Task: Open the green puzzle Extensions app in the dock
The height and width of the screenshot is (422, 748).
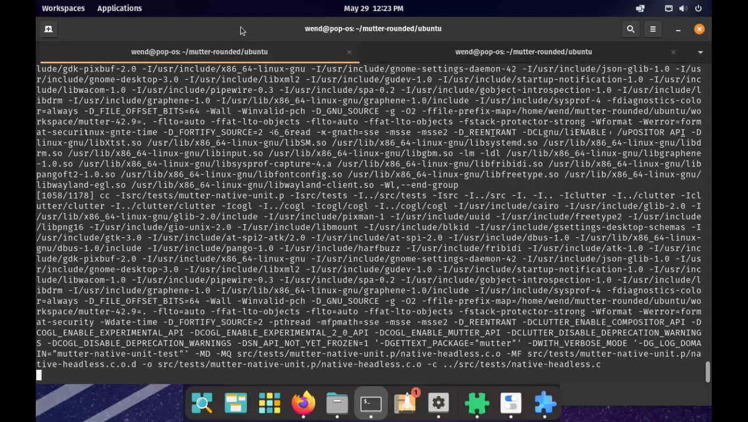Action: pos(477,404)
